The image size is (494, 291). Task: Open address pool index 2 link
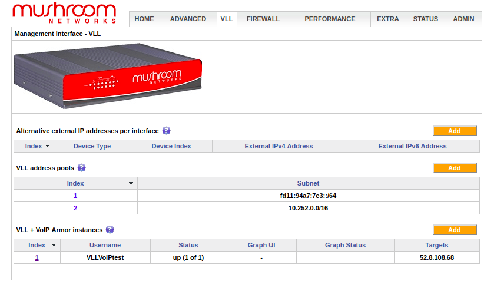coord(75,208)
